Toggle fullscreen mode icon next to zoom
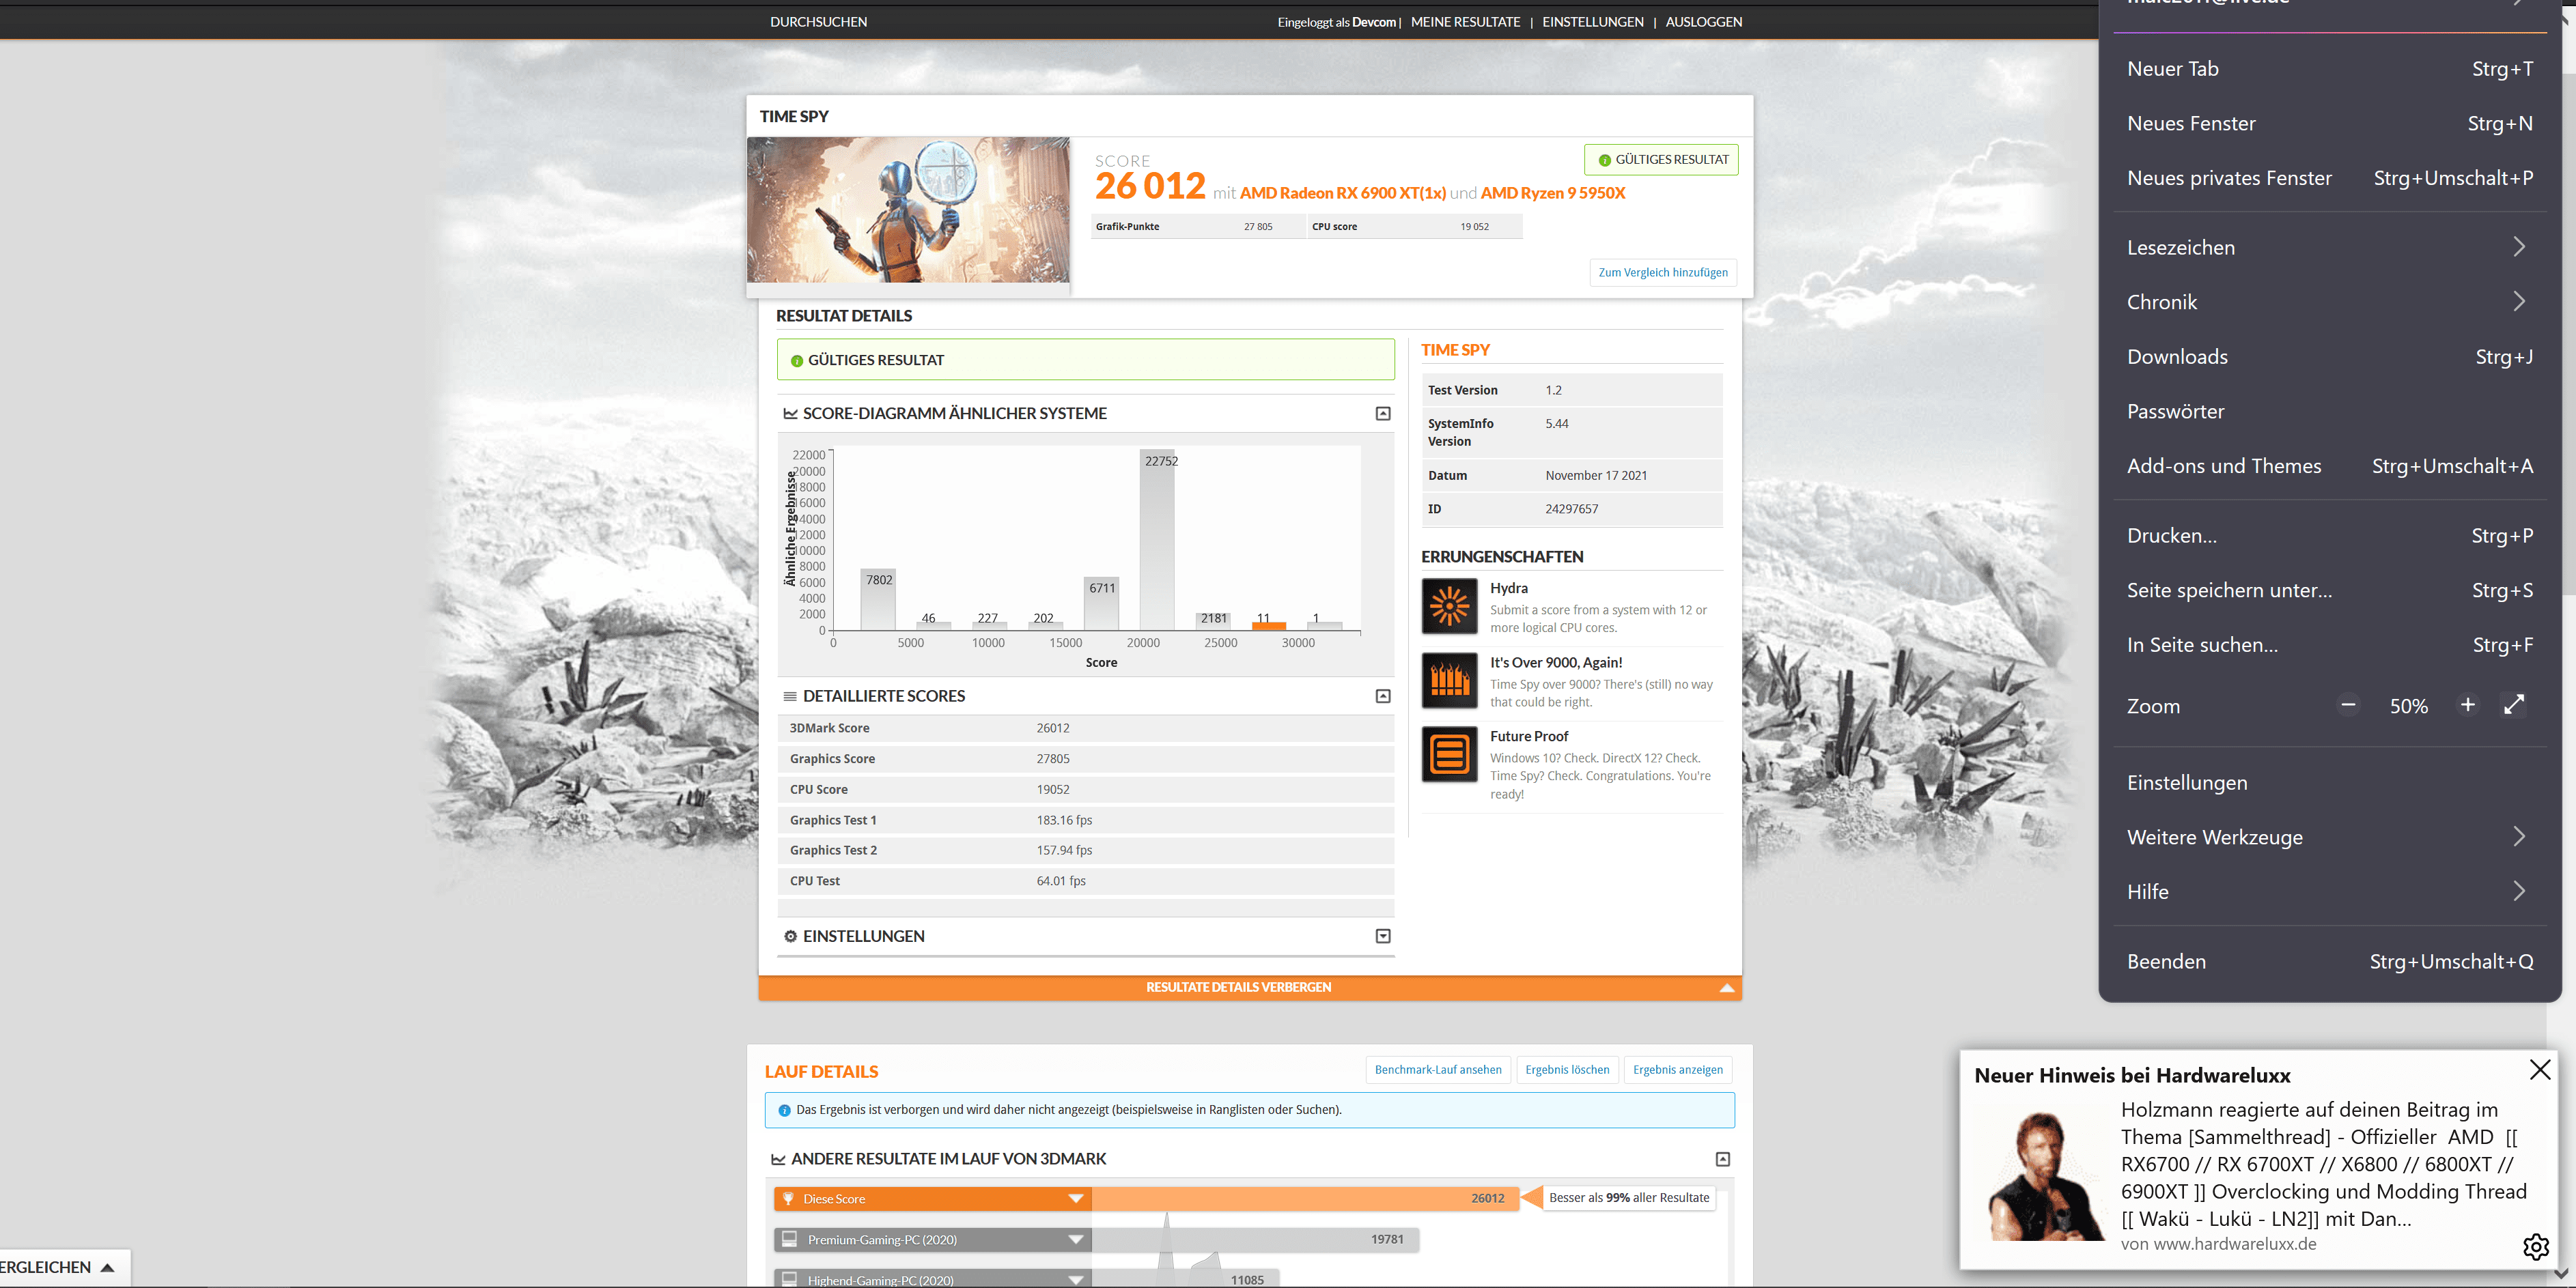2576x1288 pixels. pyautogui.click(x=2514, y=706)
